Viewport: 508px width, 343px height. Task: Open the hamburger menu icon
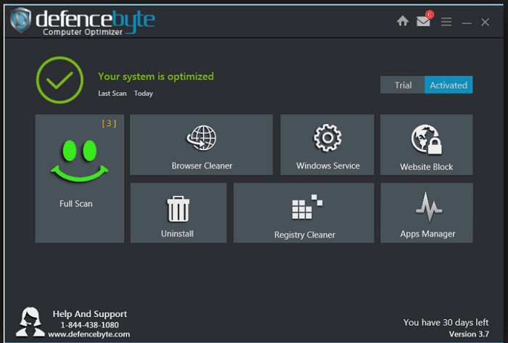446,22
